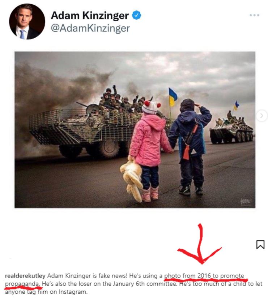Click the artist watermark in the photo corner
Image resolution: width=268 pixels, height=301 pixels.
(x=246, y=201)
